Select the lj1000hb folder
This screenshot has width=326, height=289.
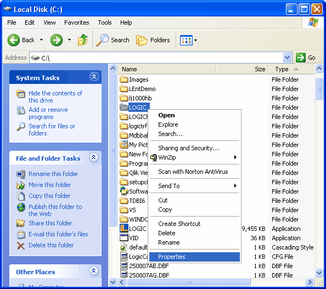[x=136, y=98]
